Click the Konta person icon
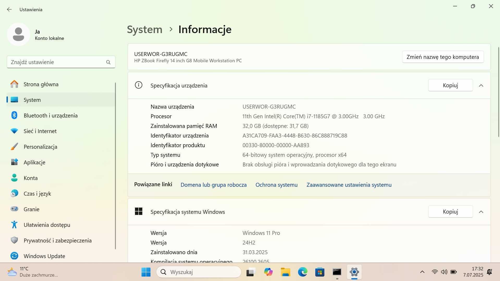The image size is (500, 281). [14, 178]
